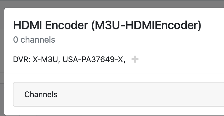Click the USA-PA37649-X DVR name
This screenshot has height=116, width=224.
click(x=93, y=60)
